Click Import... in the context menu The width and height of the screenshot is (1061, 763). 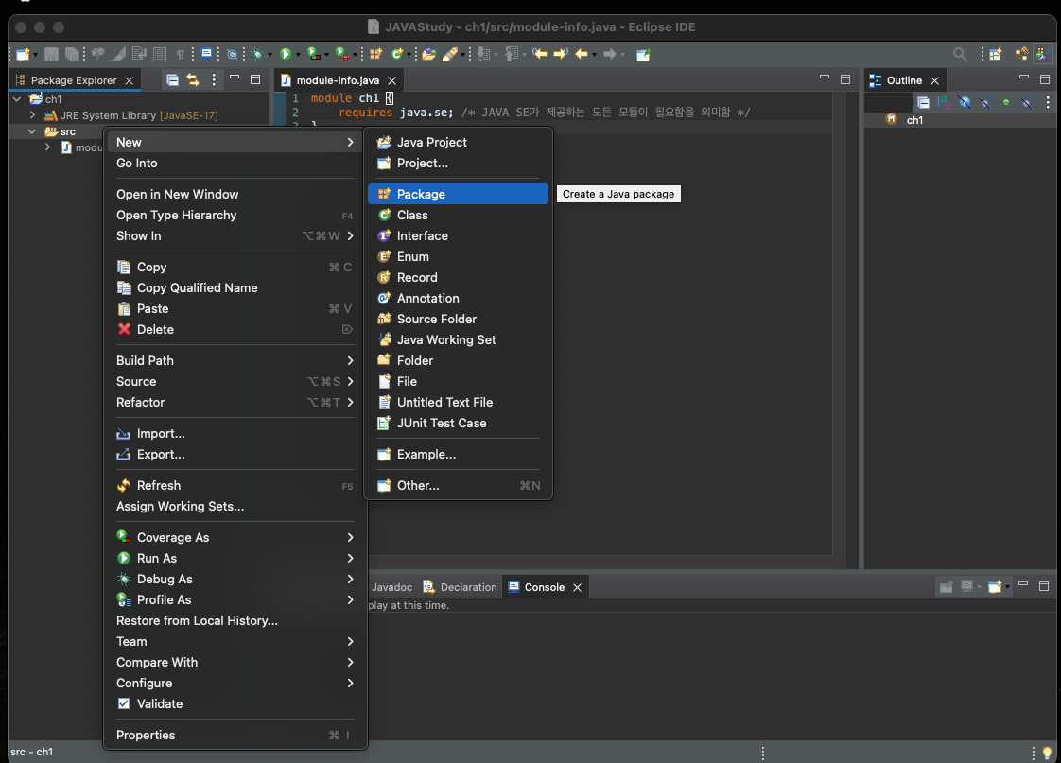click(235, 434)
